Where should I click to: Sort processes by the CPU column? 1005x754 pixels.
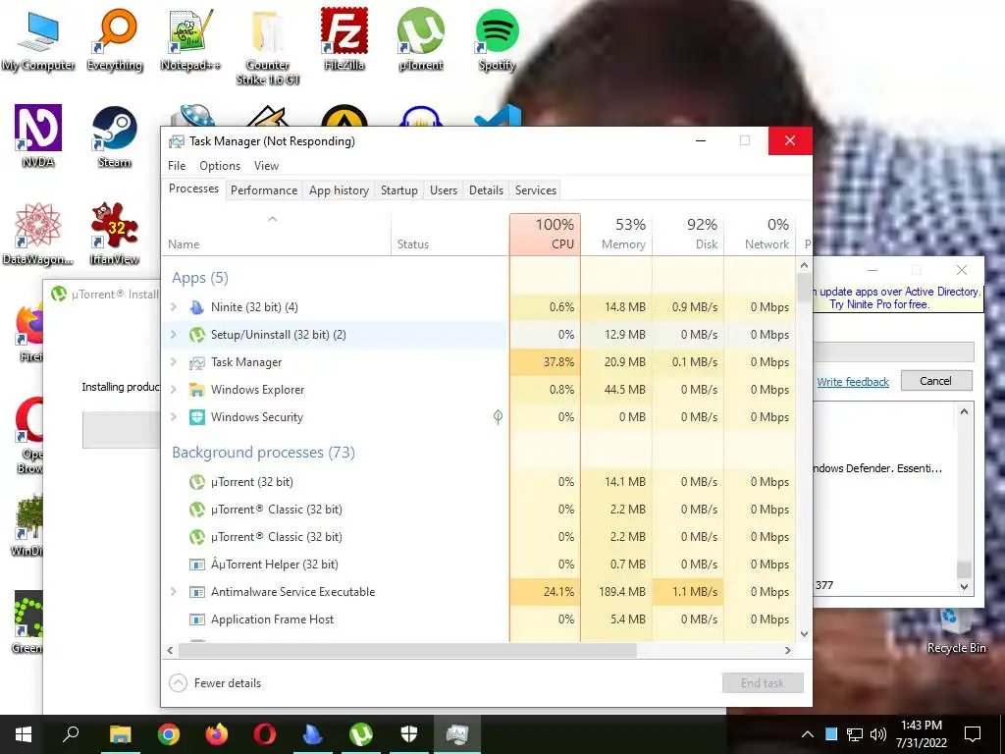(546, 234)
